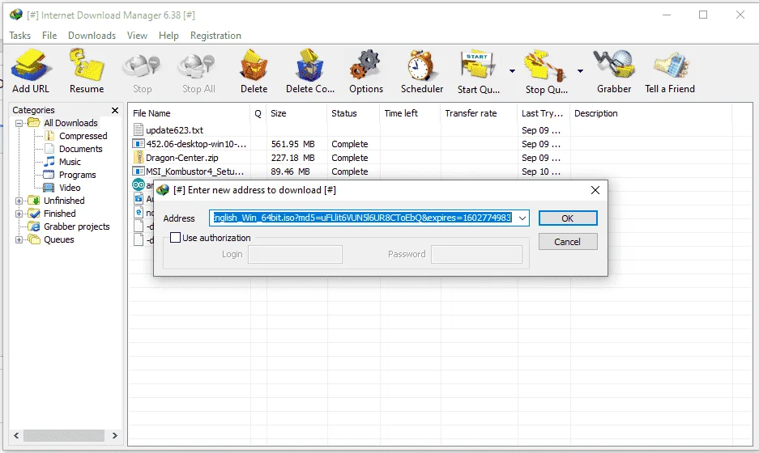Open the Grabber tool icon
The height and width of the screenshot is (453, 759).
coord(614,65)
